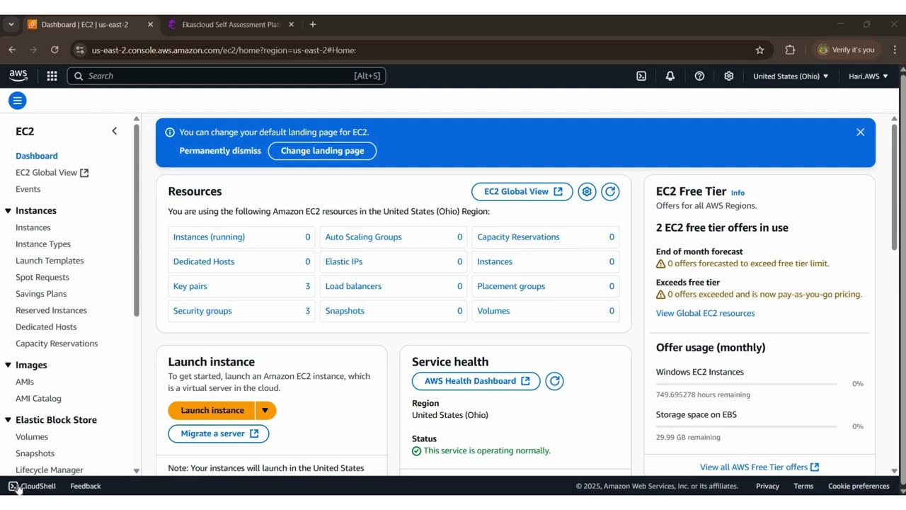The height and width of the screenshot is (510, 906).
Task: Click the AWS logo home icon
Action: pyautogui.click(x=18, y=76)
